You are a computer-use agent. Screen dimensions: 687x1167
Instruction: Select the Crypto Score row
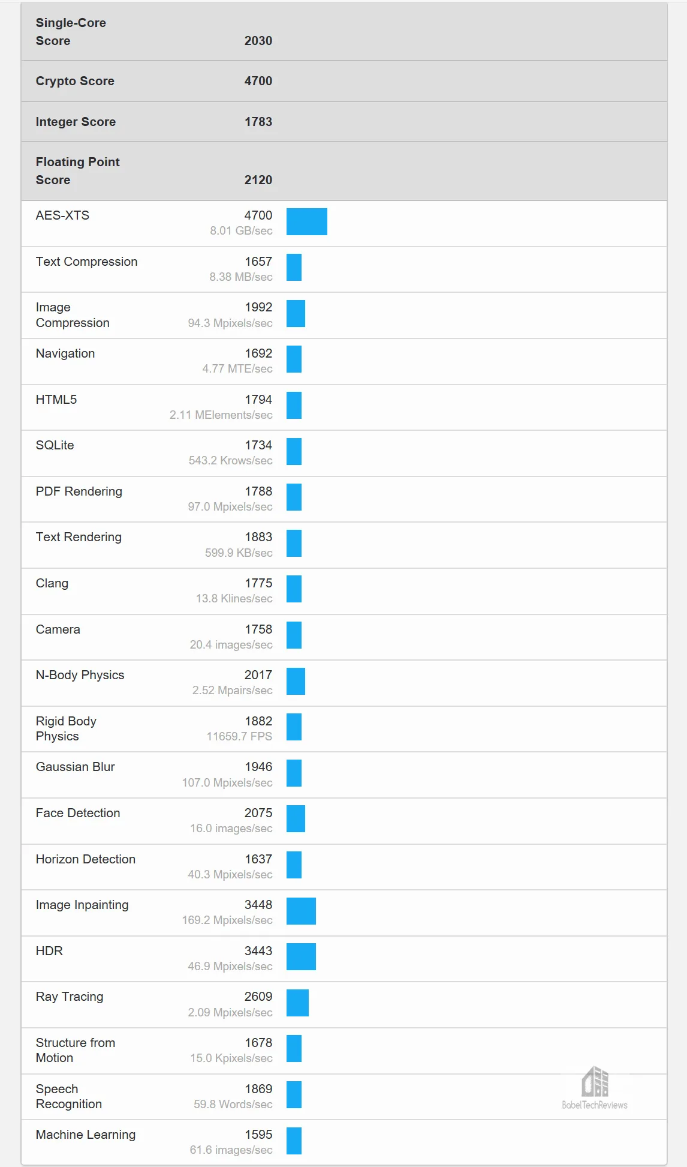344,81
